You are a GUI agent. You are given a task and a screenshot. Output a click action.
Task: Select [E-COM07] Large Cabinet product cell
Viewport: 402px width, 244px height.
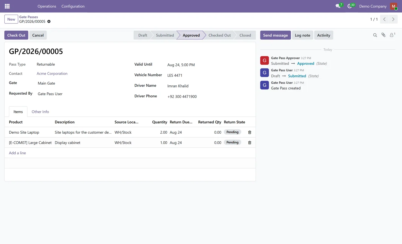click(x=30, y=143)
